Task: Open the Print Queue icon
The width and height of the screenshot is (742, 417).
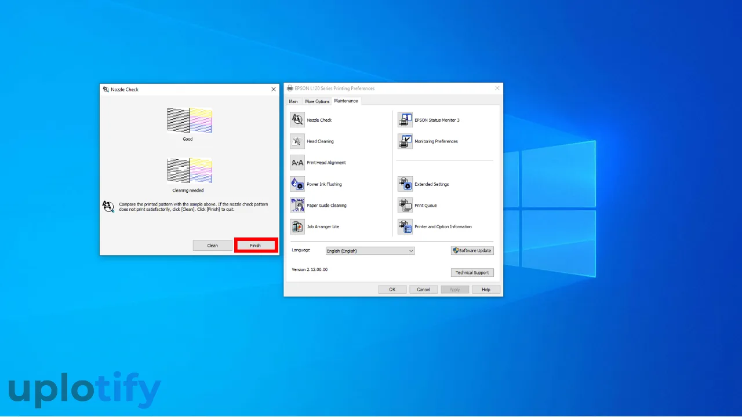Action: coord(405,206)
